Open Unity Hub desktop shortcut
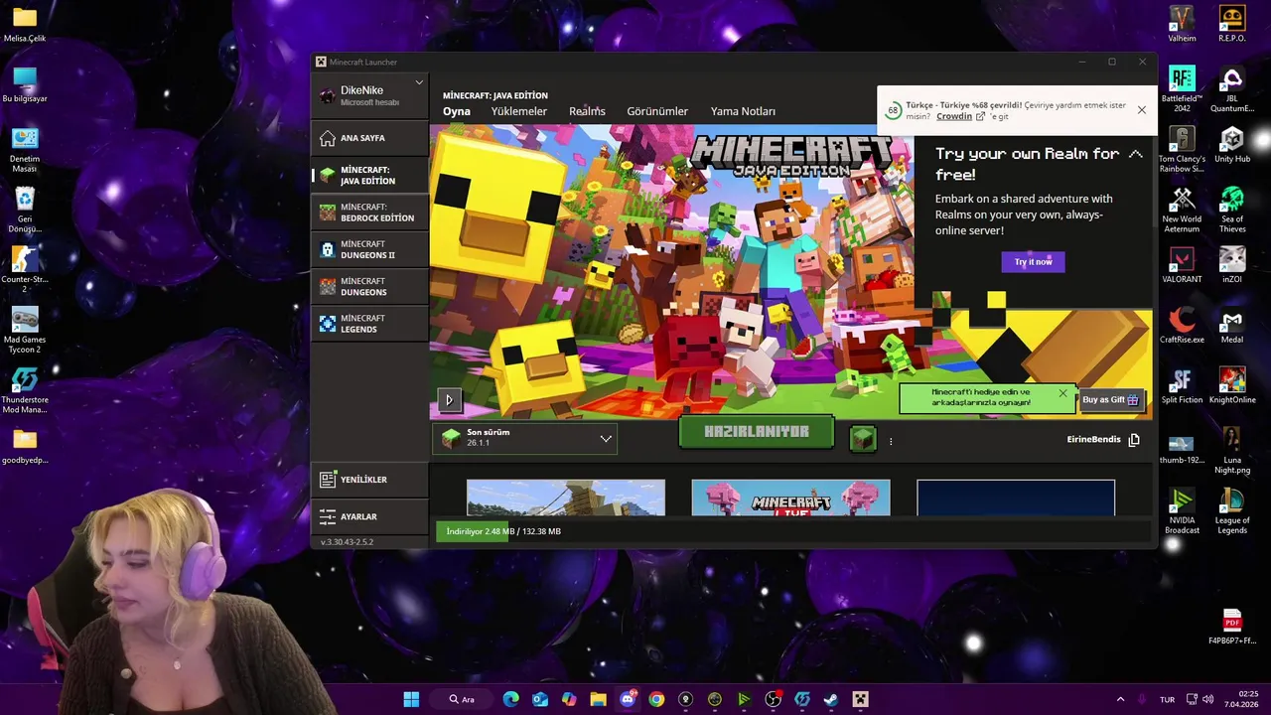The width and height of the screenshot is (1271, 715). click(x=1232, y=144)
